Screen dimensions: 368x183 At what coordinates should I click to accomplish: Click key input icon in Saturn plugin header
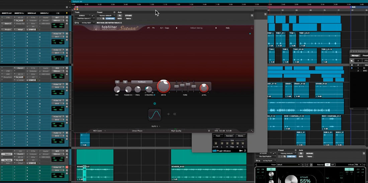pyautogui.click(x=77, y=23)
